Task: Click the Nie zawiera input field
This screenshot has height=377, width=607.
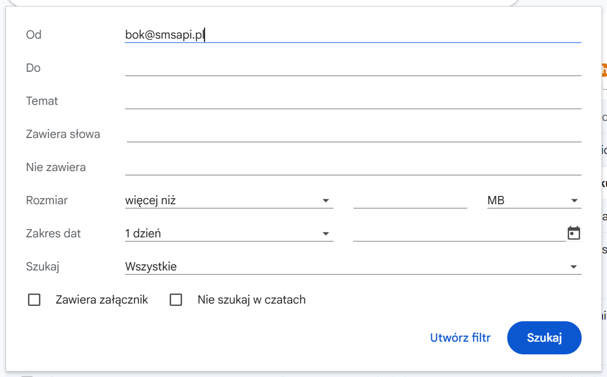Action: pyautogui.click(x=353, y=167)
